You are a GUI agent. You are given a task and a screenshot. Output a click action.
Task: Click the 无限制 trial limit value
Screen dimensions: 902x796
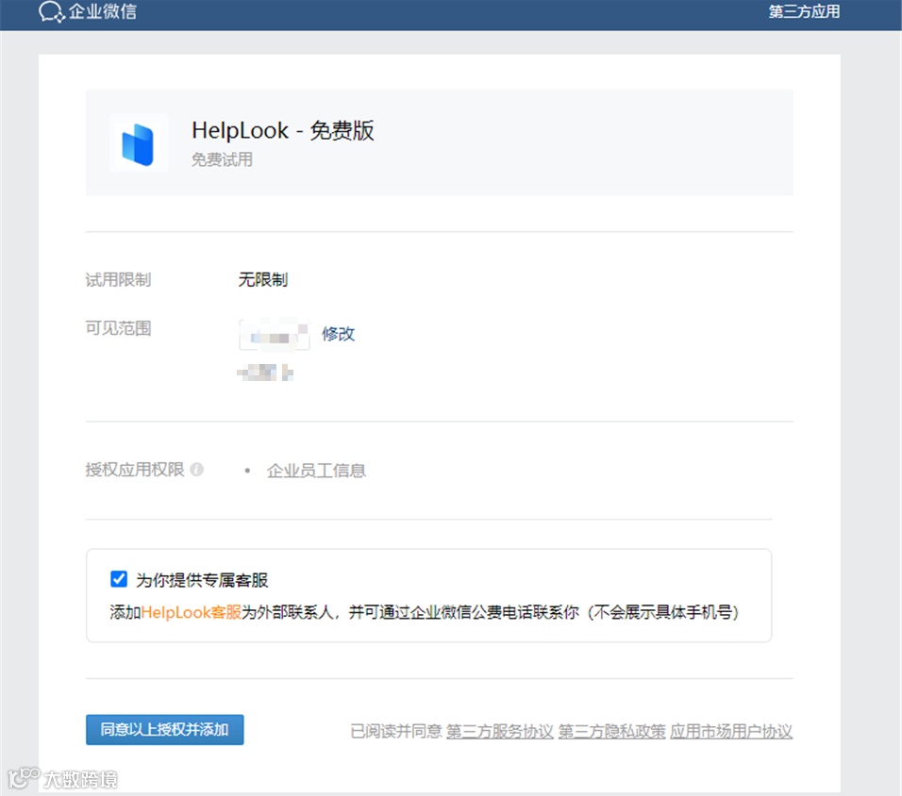tap(263, 279)
